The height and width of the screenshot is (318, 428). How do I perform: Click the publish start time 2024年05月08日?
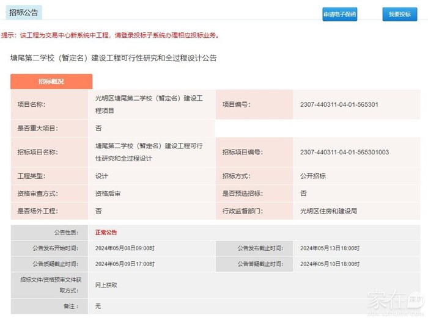tap(125, 248)
